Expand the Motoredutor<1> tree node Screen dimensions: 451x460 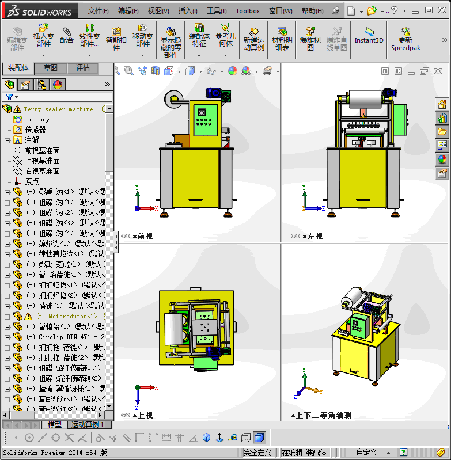[7, 317]
